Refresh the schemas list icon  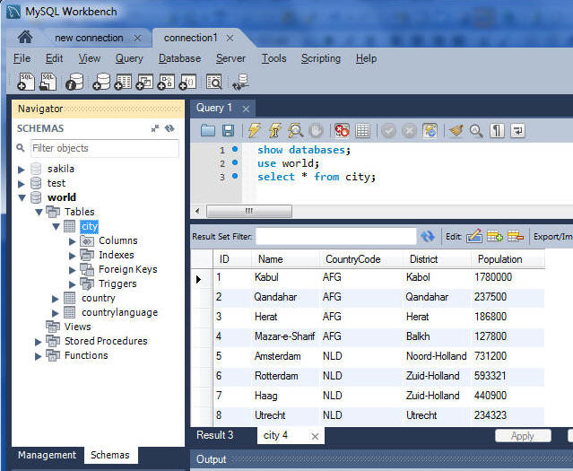(169, 128)
